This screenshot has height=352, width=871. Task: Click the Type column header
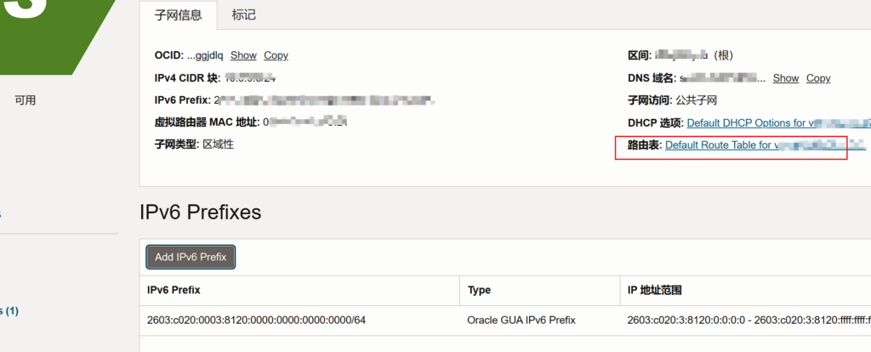coord(480,291)
